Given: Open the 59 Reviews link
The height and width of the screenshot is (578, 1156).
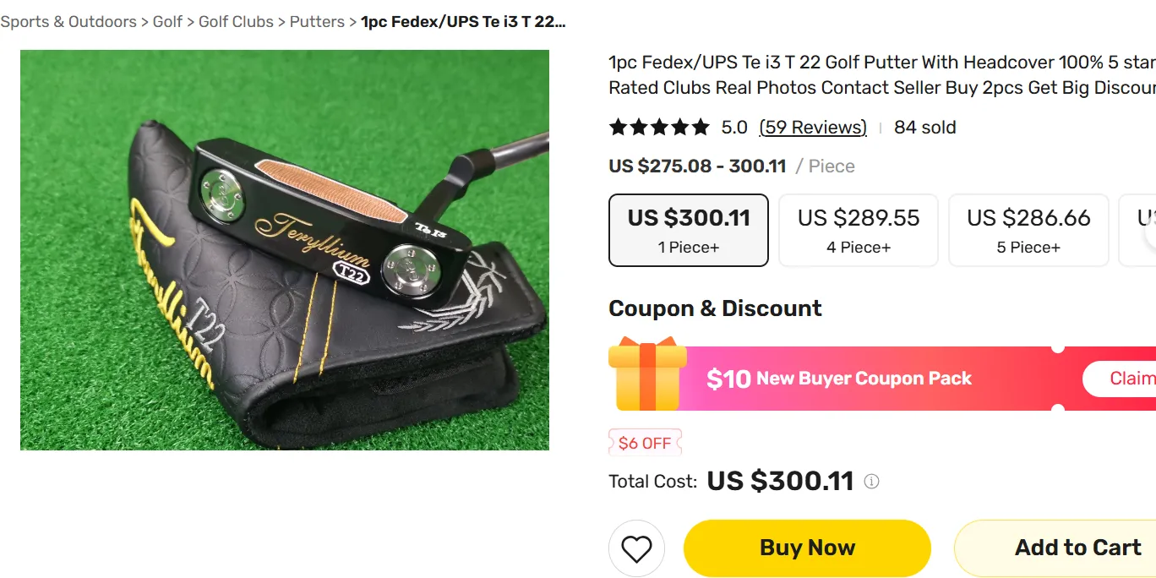Looking at the screenshot, I should point(813,128).
